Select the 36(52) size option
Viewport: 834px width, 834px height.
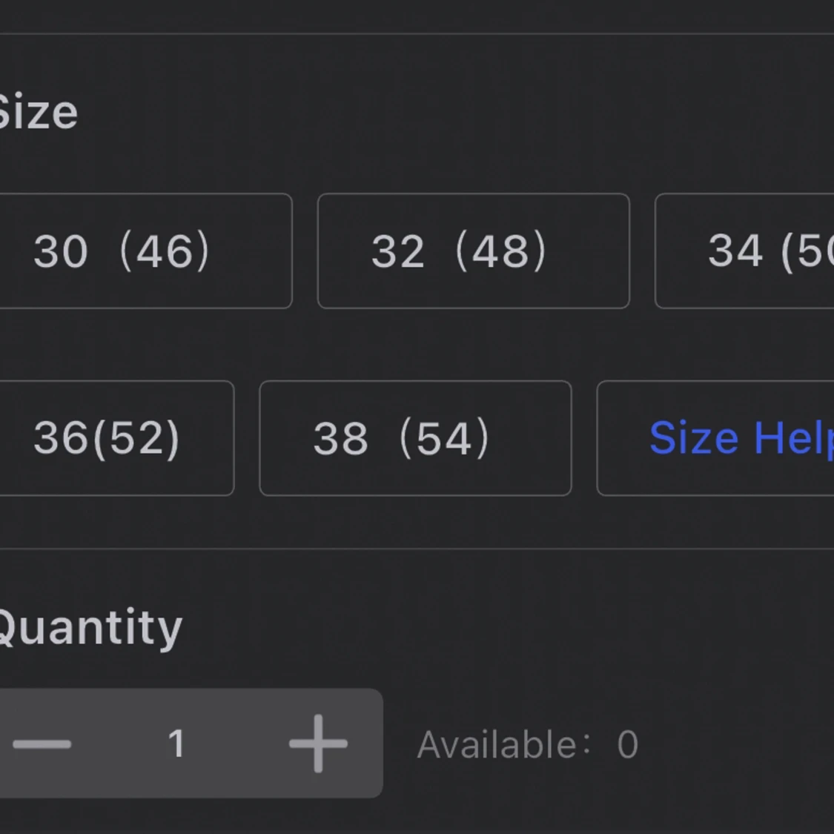point(107,438)
